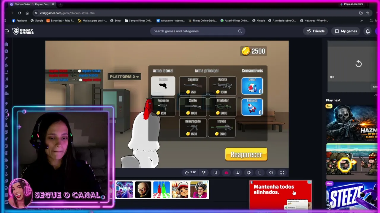Buy the Pequeno weapon for 250
This screenshot has height=213, width=380.
(x=163, y=107)
